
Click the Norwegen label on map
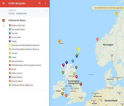click(108, 45)
